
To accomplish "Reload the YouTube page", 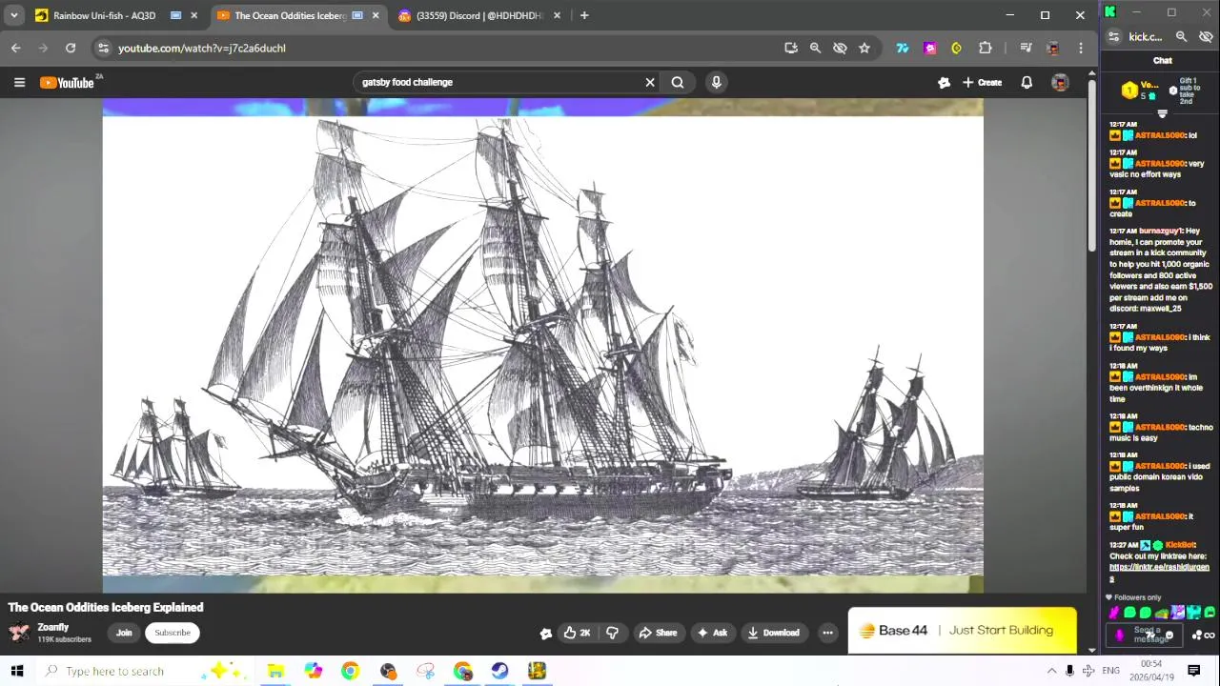I will pyautogui.click(x=71, y=48).
